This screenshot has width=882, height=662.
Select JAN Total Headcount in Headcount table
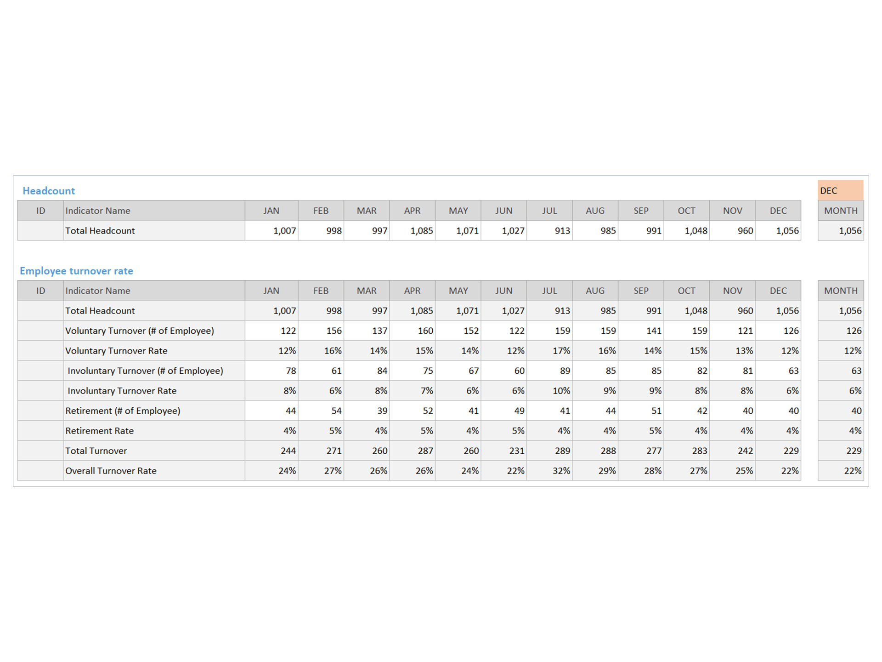271,230
